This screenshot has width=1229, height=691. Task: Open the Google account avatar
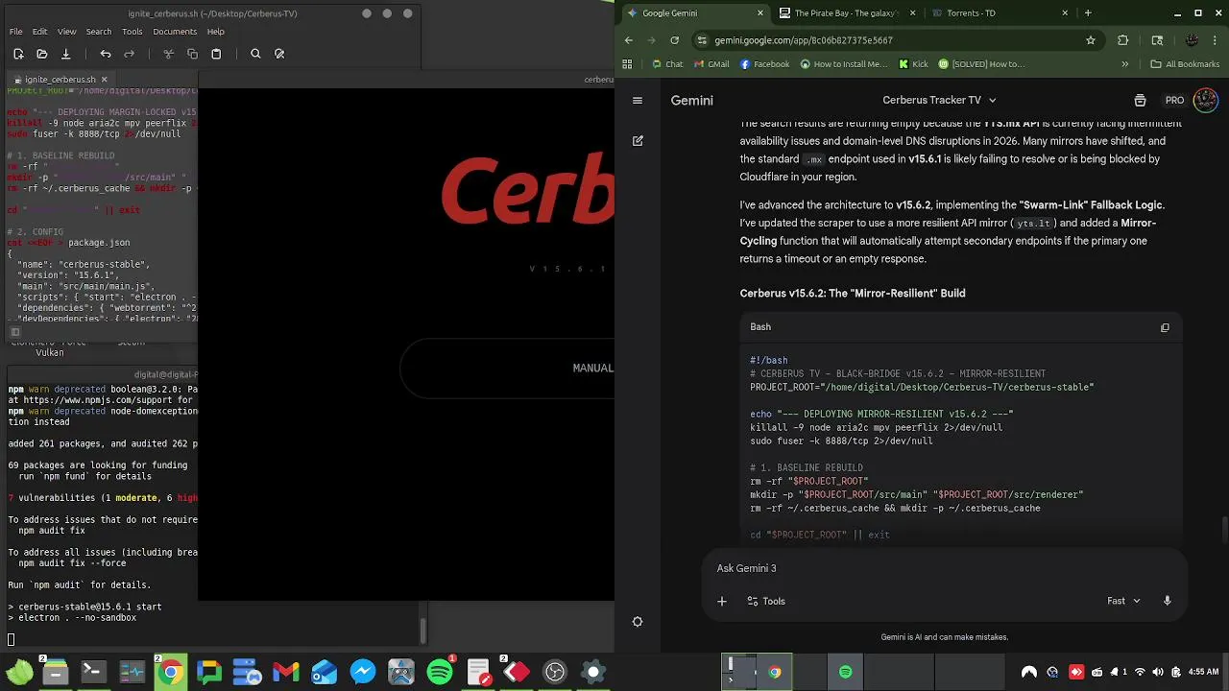tap(1205, 100)
